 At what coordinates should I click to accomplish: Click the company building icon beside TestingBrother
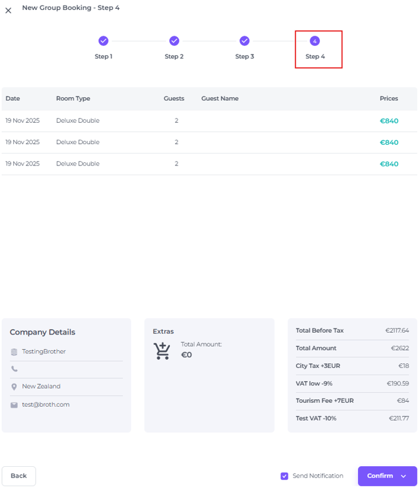tap(14, 352)
